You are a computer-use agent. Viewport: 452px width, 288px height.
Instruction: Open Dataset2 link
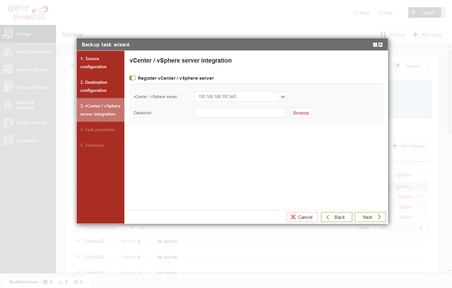coord(94,241)
